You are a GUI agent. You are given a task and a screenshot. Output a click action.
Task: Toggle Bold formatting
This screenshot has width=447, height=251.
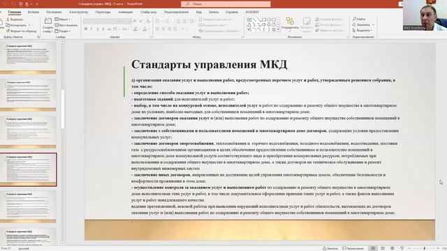click(x=85, y=29)
